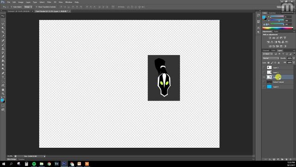The width and height of the screenshot is (296, 167).
Task: Open the Filter menu
Action: click(49, 2)
